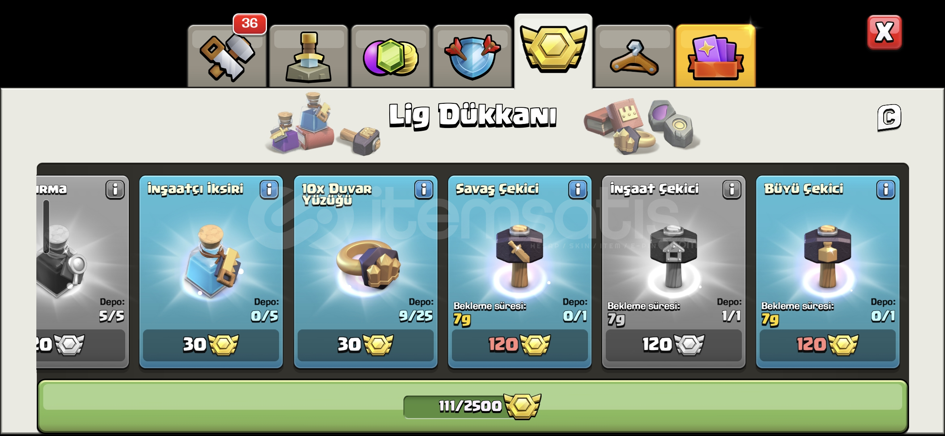
Task: Open the purple cards offer tab
Action: [x=715, y=57]
